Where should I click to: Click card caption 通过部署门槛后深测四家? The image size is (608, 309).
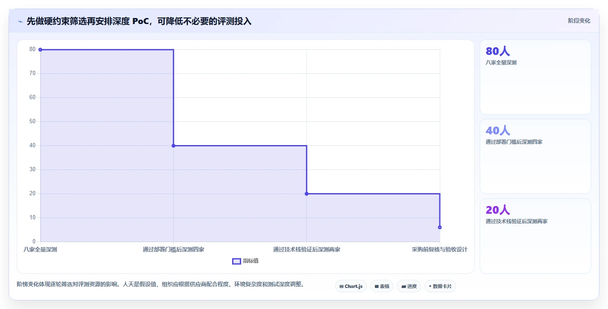(x=514, y=142)
